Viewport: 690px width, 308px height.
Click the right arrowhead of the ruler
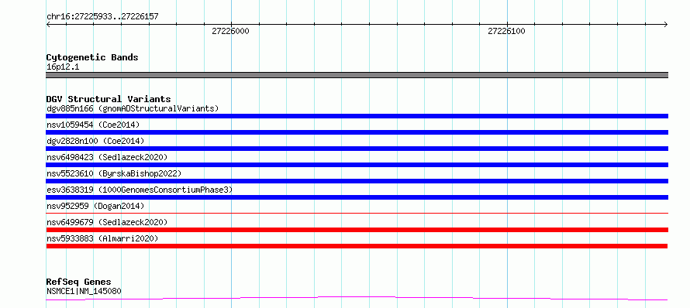pyautogui.click(x=666, y=25)
